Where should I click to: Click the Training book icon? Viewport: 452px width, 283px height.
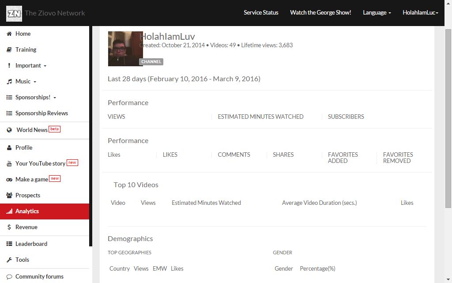(9, 49)
